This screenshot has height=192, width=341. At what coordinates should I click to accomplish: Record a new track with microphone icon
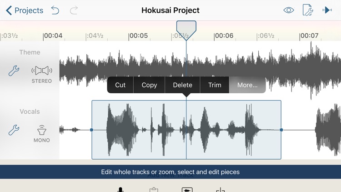[120, 189]
